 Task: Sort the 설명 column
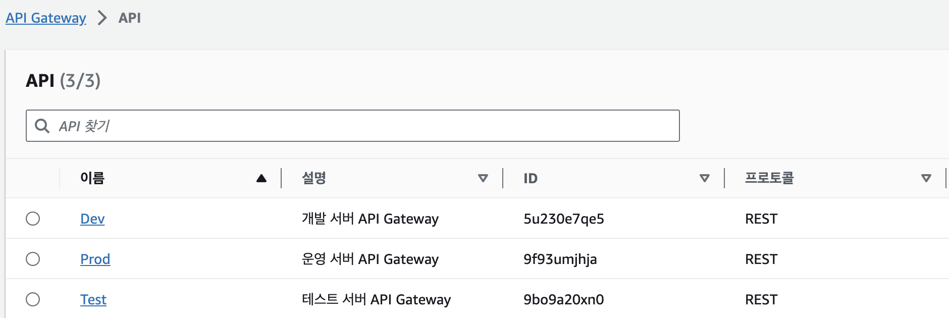pyautogui.click(x=483, y=178)
